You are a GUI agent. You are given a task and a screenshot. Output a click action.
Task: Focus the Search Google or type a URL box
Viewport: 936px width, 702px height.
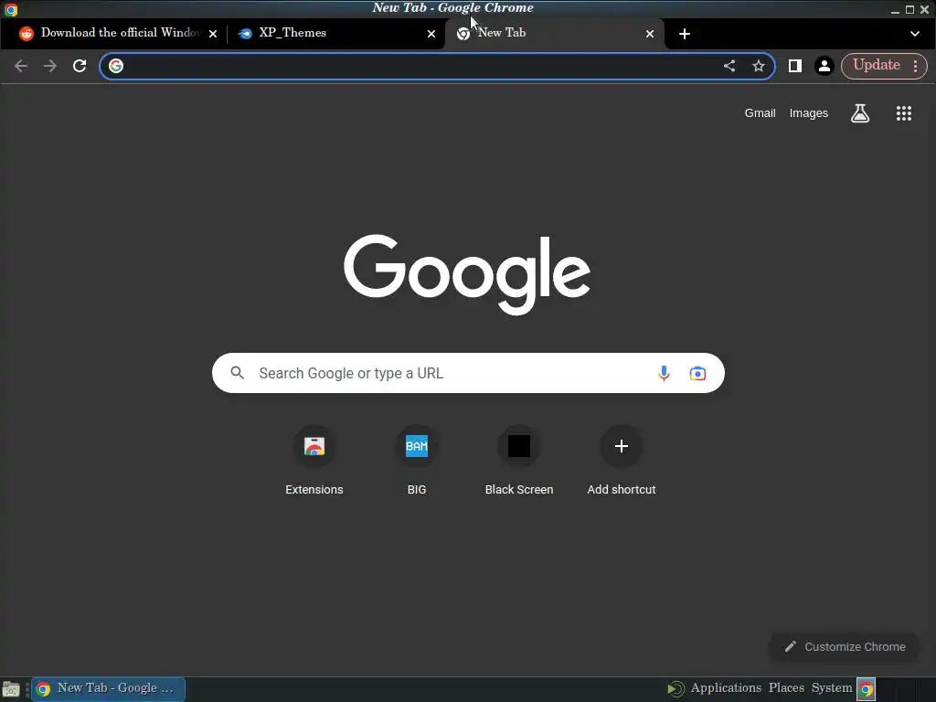click(468, 373)
